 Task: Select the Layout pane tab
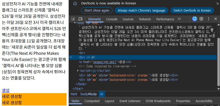tap(109, 101)
